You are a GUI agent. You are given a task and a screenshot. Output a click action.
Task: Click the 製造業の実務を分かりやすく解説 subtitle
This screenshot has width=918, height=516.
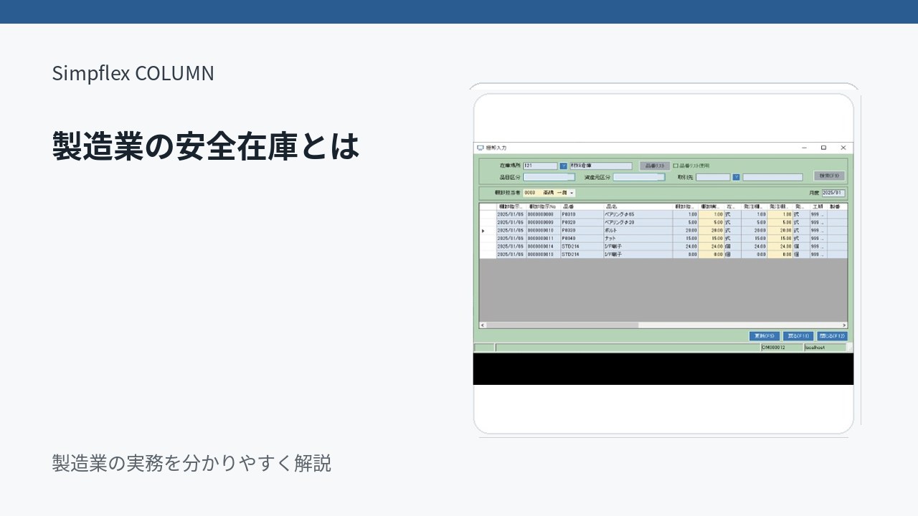pyautogui.click(x=191, y=463)
